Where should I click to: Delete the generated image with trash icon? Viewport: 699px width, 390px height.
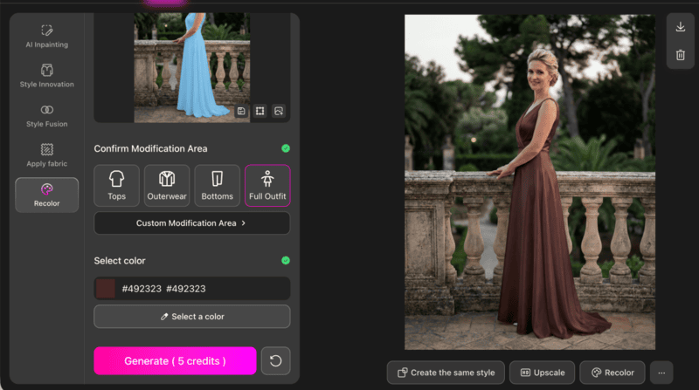click(681, 55)
